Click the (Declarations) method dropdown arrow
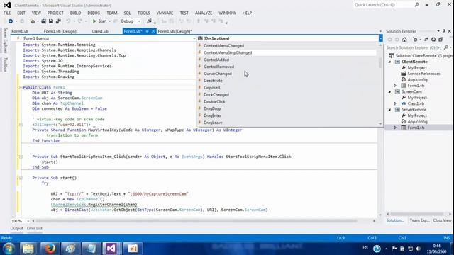 [380, 38]
